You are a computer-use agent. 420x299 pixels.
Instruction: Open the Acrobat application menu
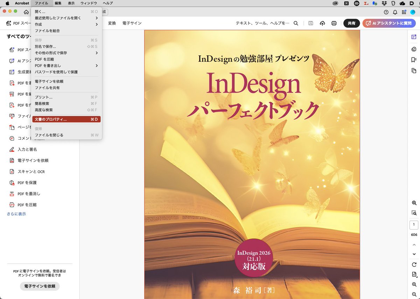coord(22,3)
